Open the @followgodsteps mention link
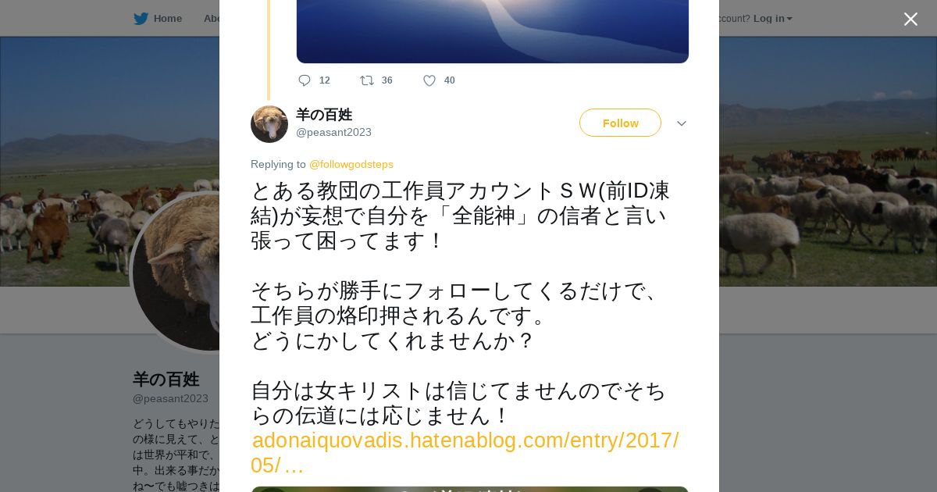Viewport: 937px width, 492px height. tap(351, 164)
